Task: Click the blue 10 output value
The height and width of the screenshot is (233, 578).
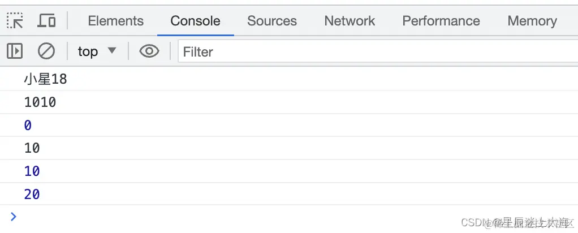Action: point(32,171)
